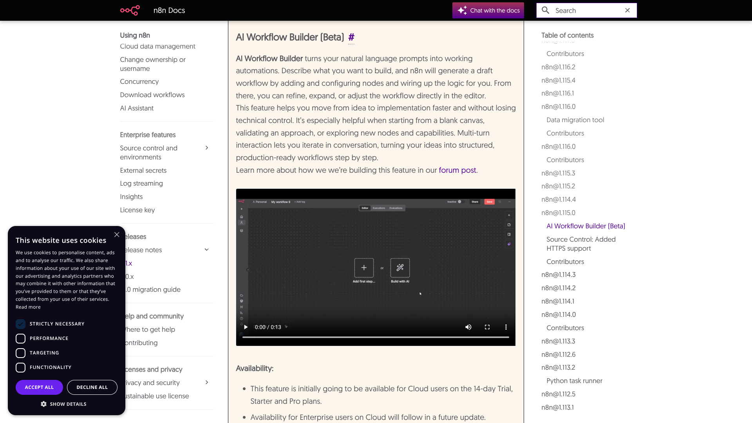Select AI Assistant in the sidebar

click(137, 108)
